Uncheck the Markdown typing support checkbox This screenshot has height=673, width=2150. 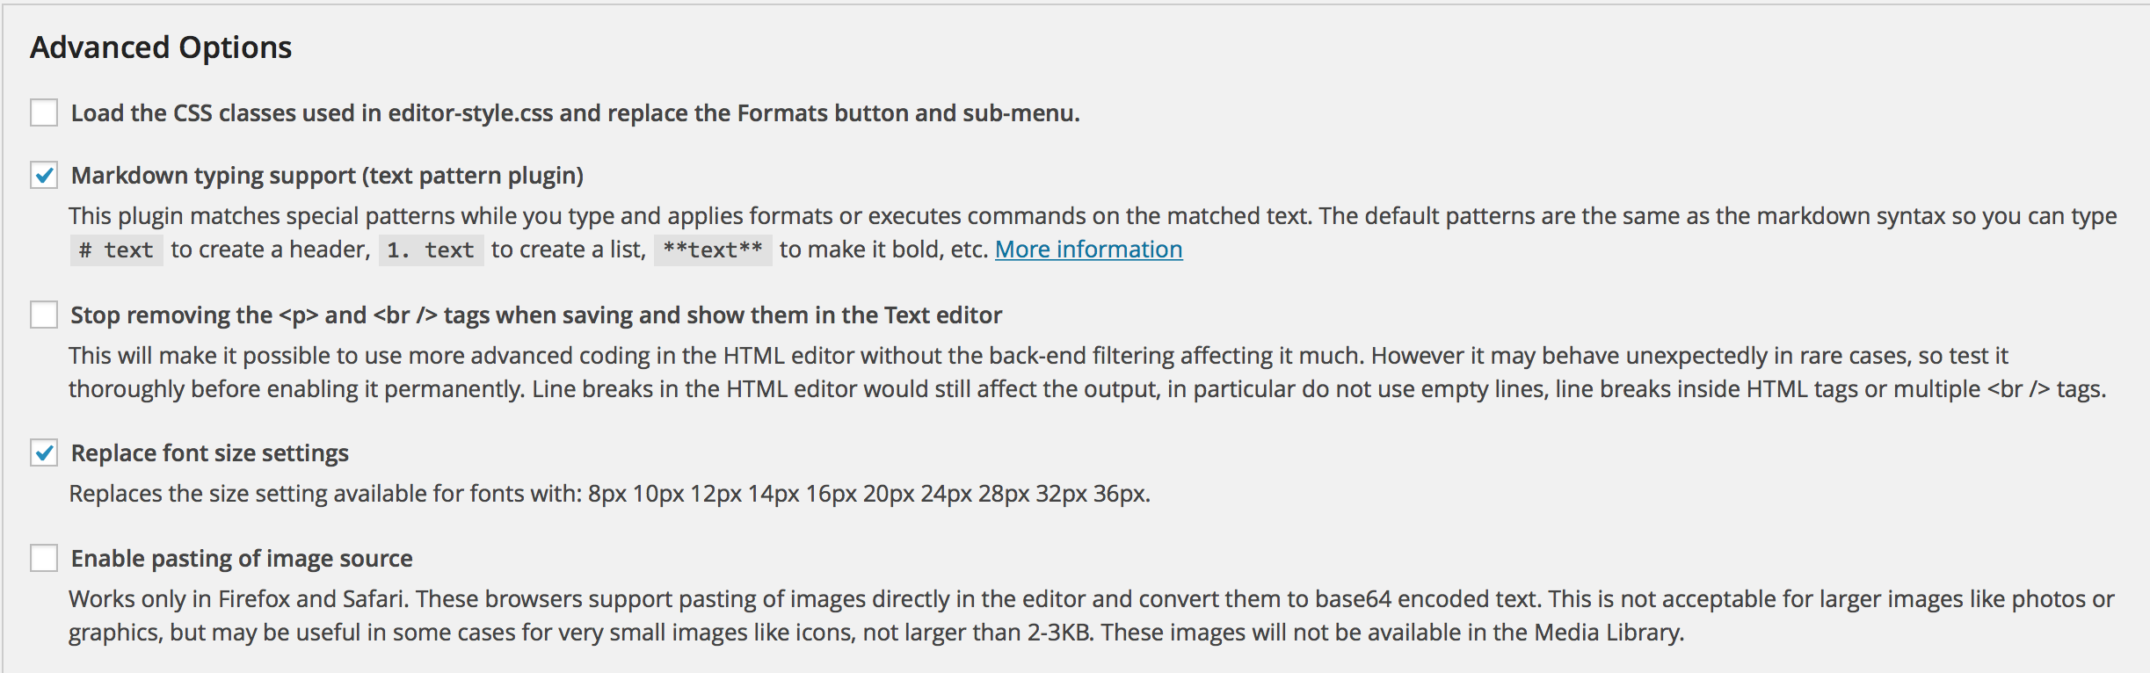pyautogui.click(x=44, y=176)
